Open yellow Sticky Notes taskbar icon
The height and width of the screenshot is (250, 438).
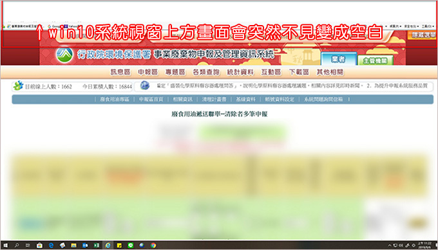click(119, 246)
